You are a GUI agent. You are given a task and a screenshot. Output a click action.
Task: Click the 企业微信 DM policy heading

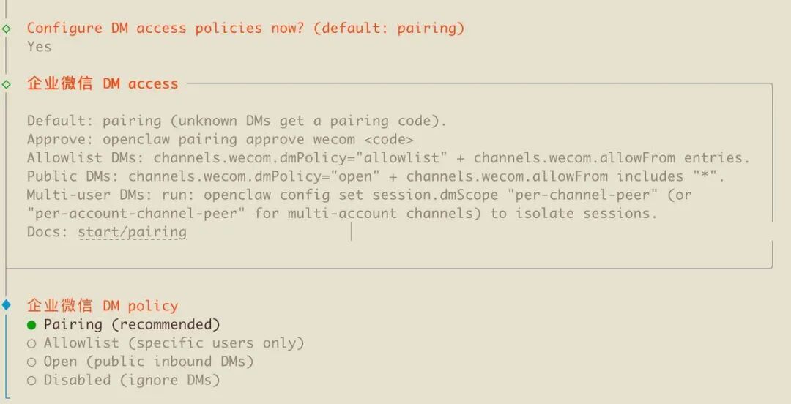pyautogui.click(x=103, y=305)
